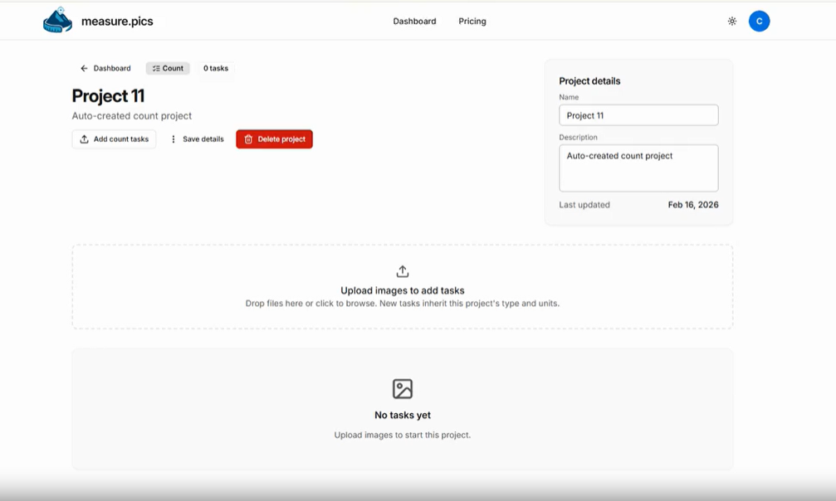Click the measure.pics mountain logo icon
The image size is (836, 501).
point(57,21)
